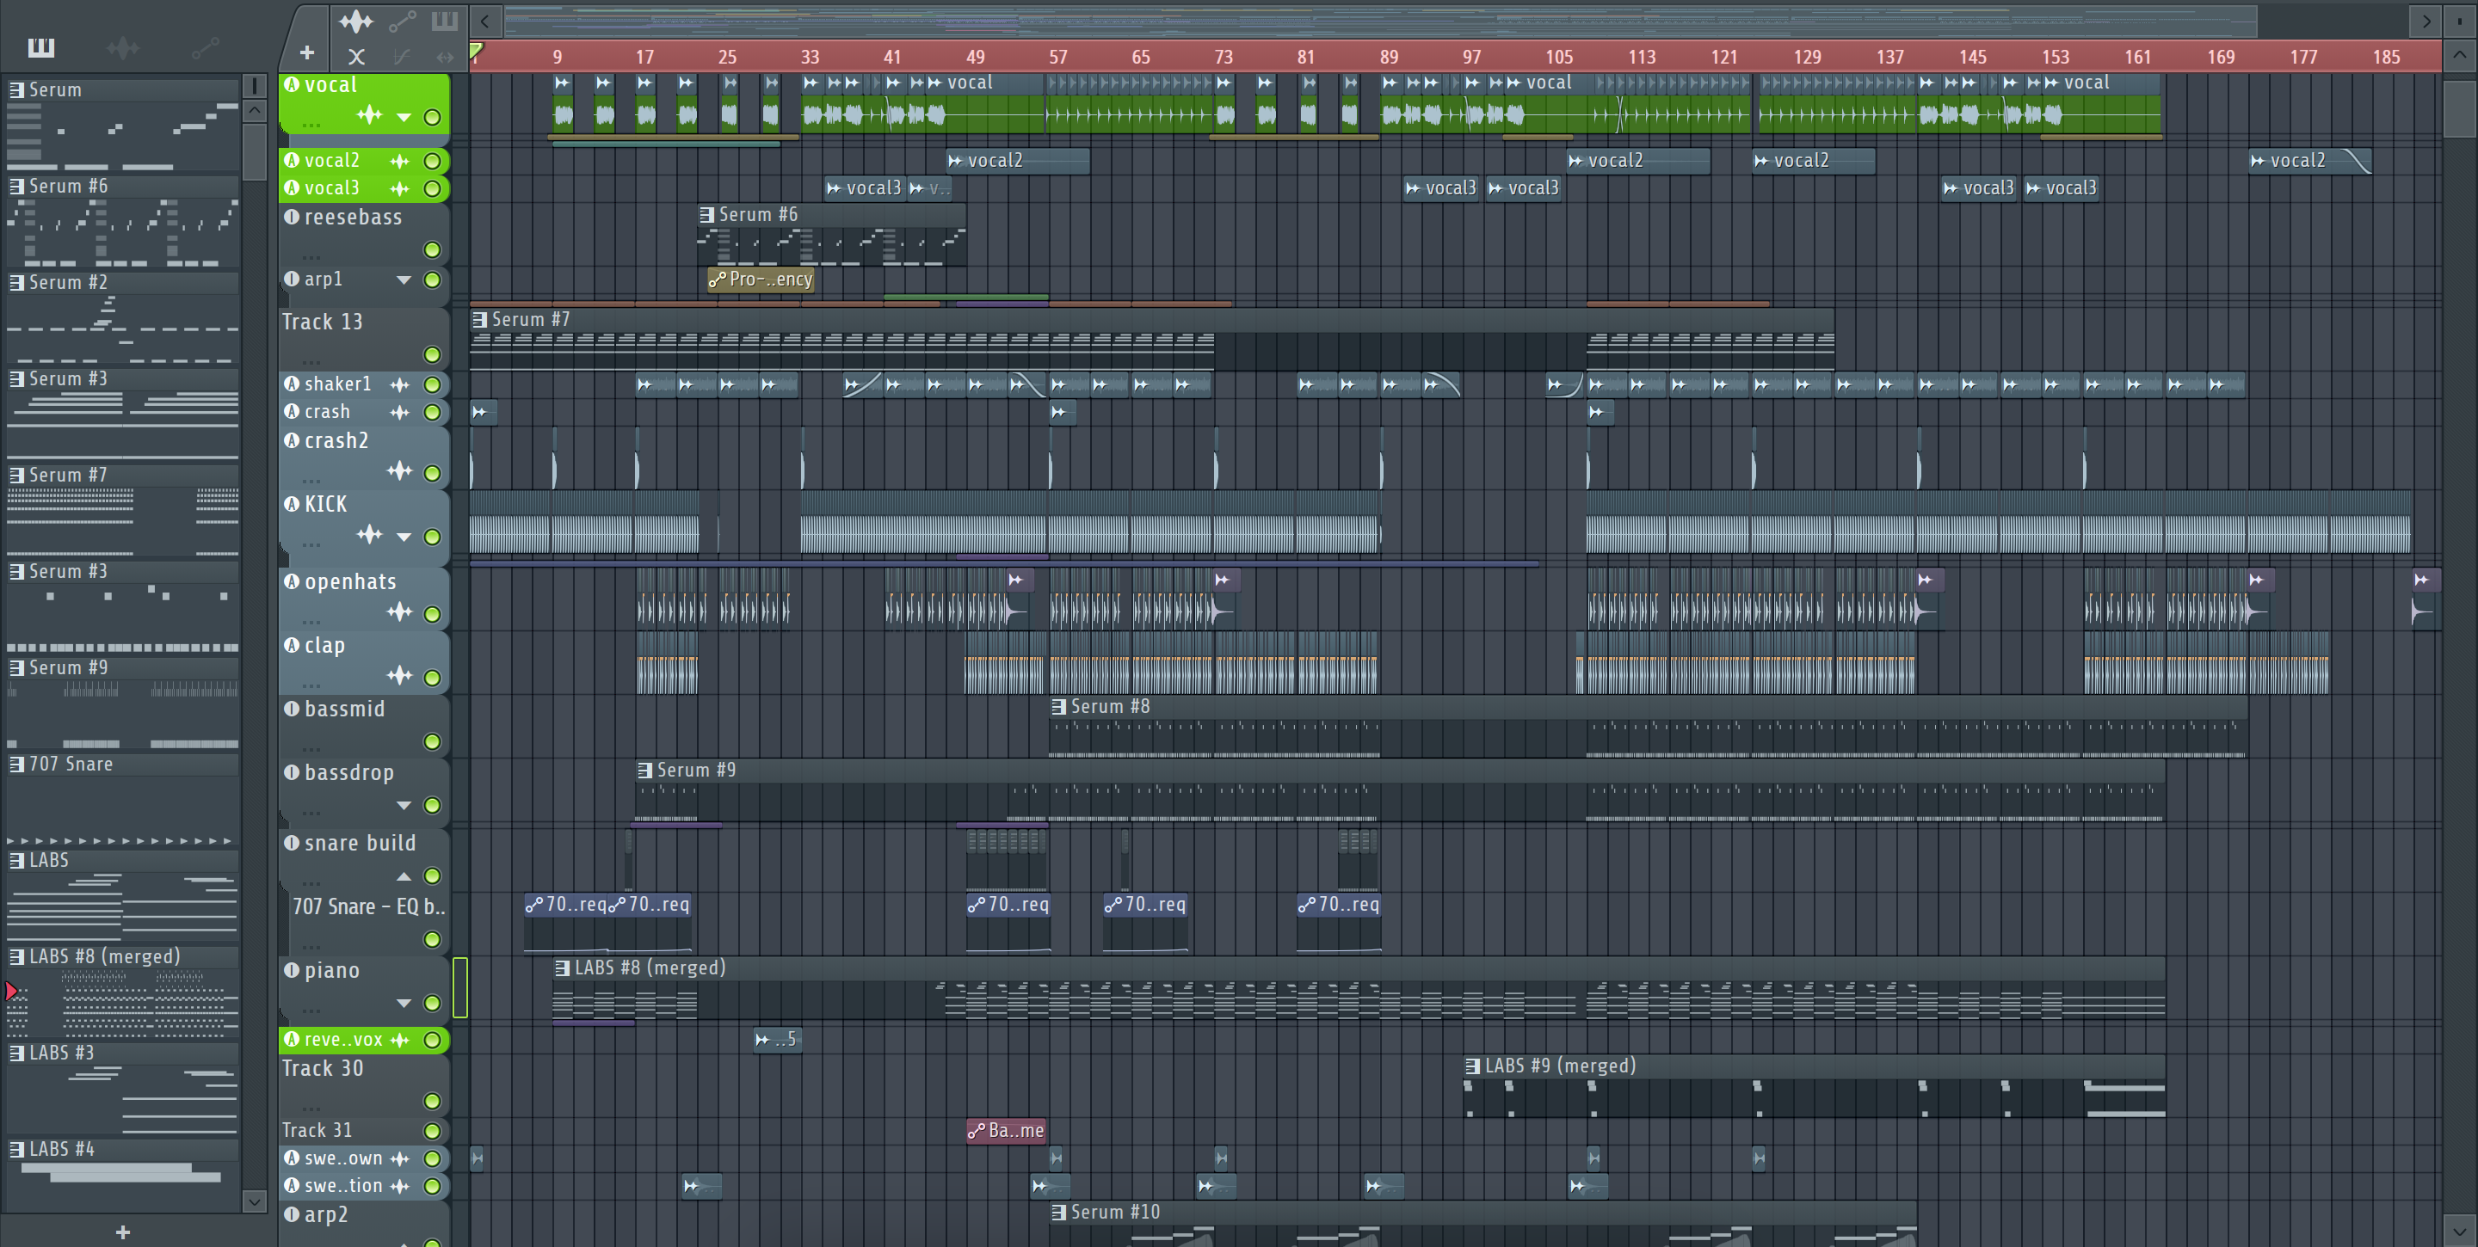
Task: Click the waveform icon on the clap track
Action: click(400, 676)
